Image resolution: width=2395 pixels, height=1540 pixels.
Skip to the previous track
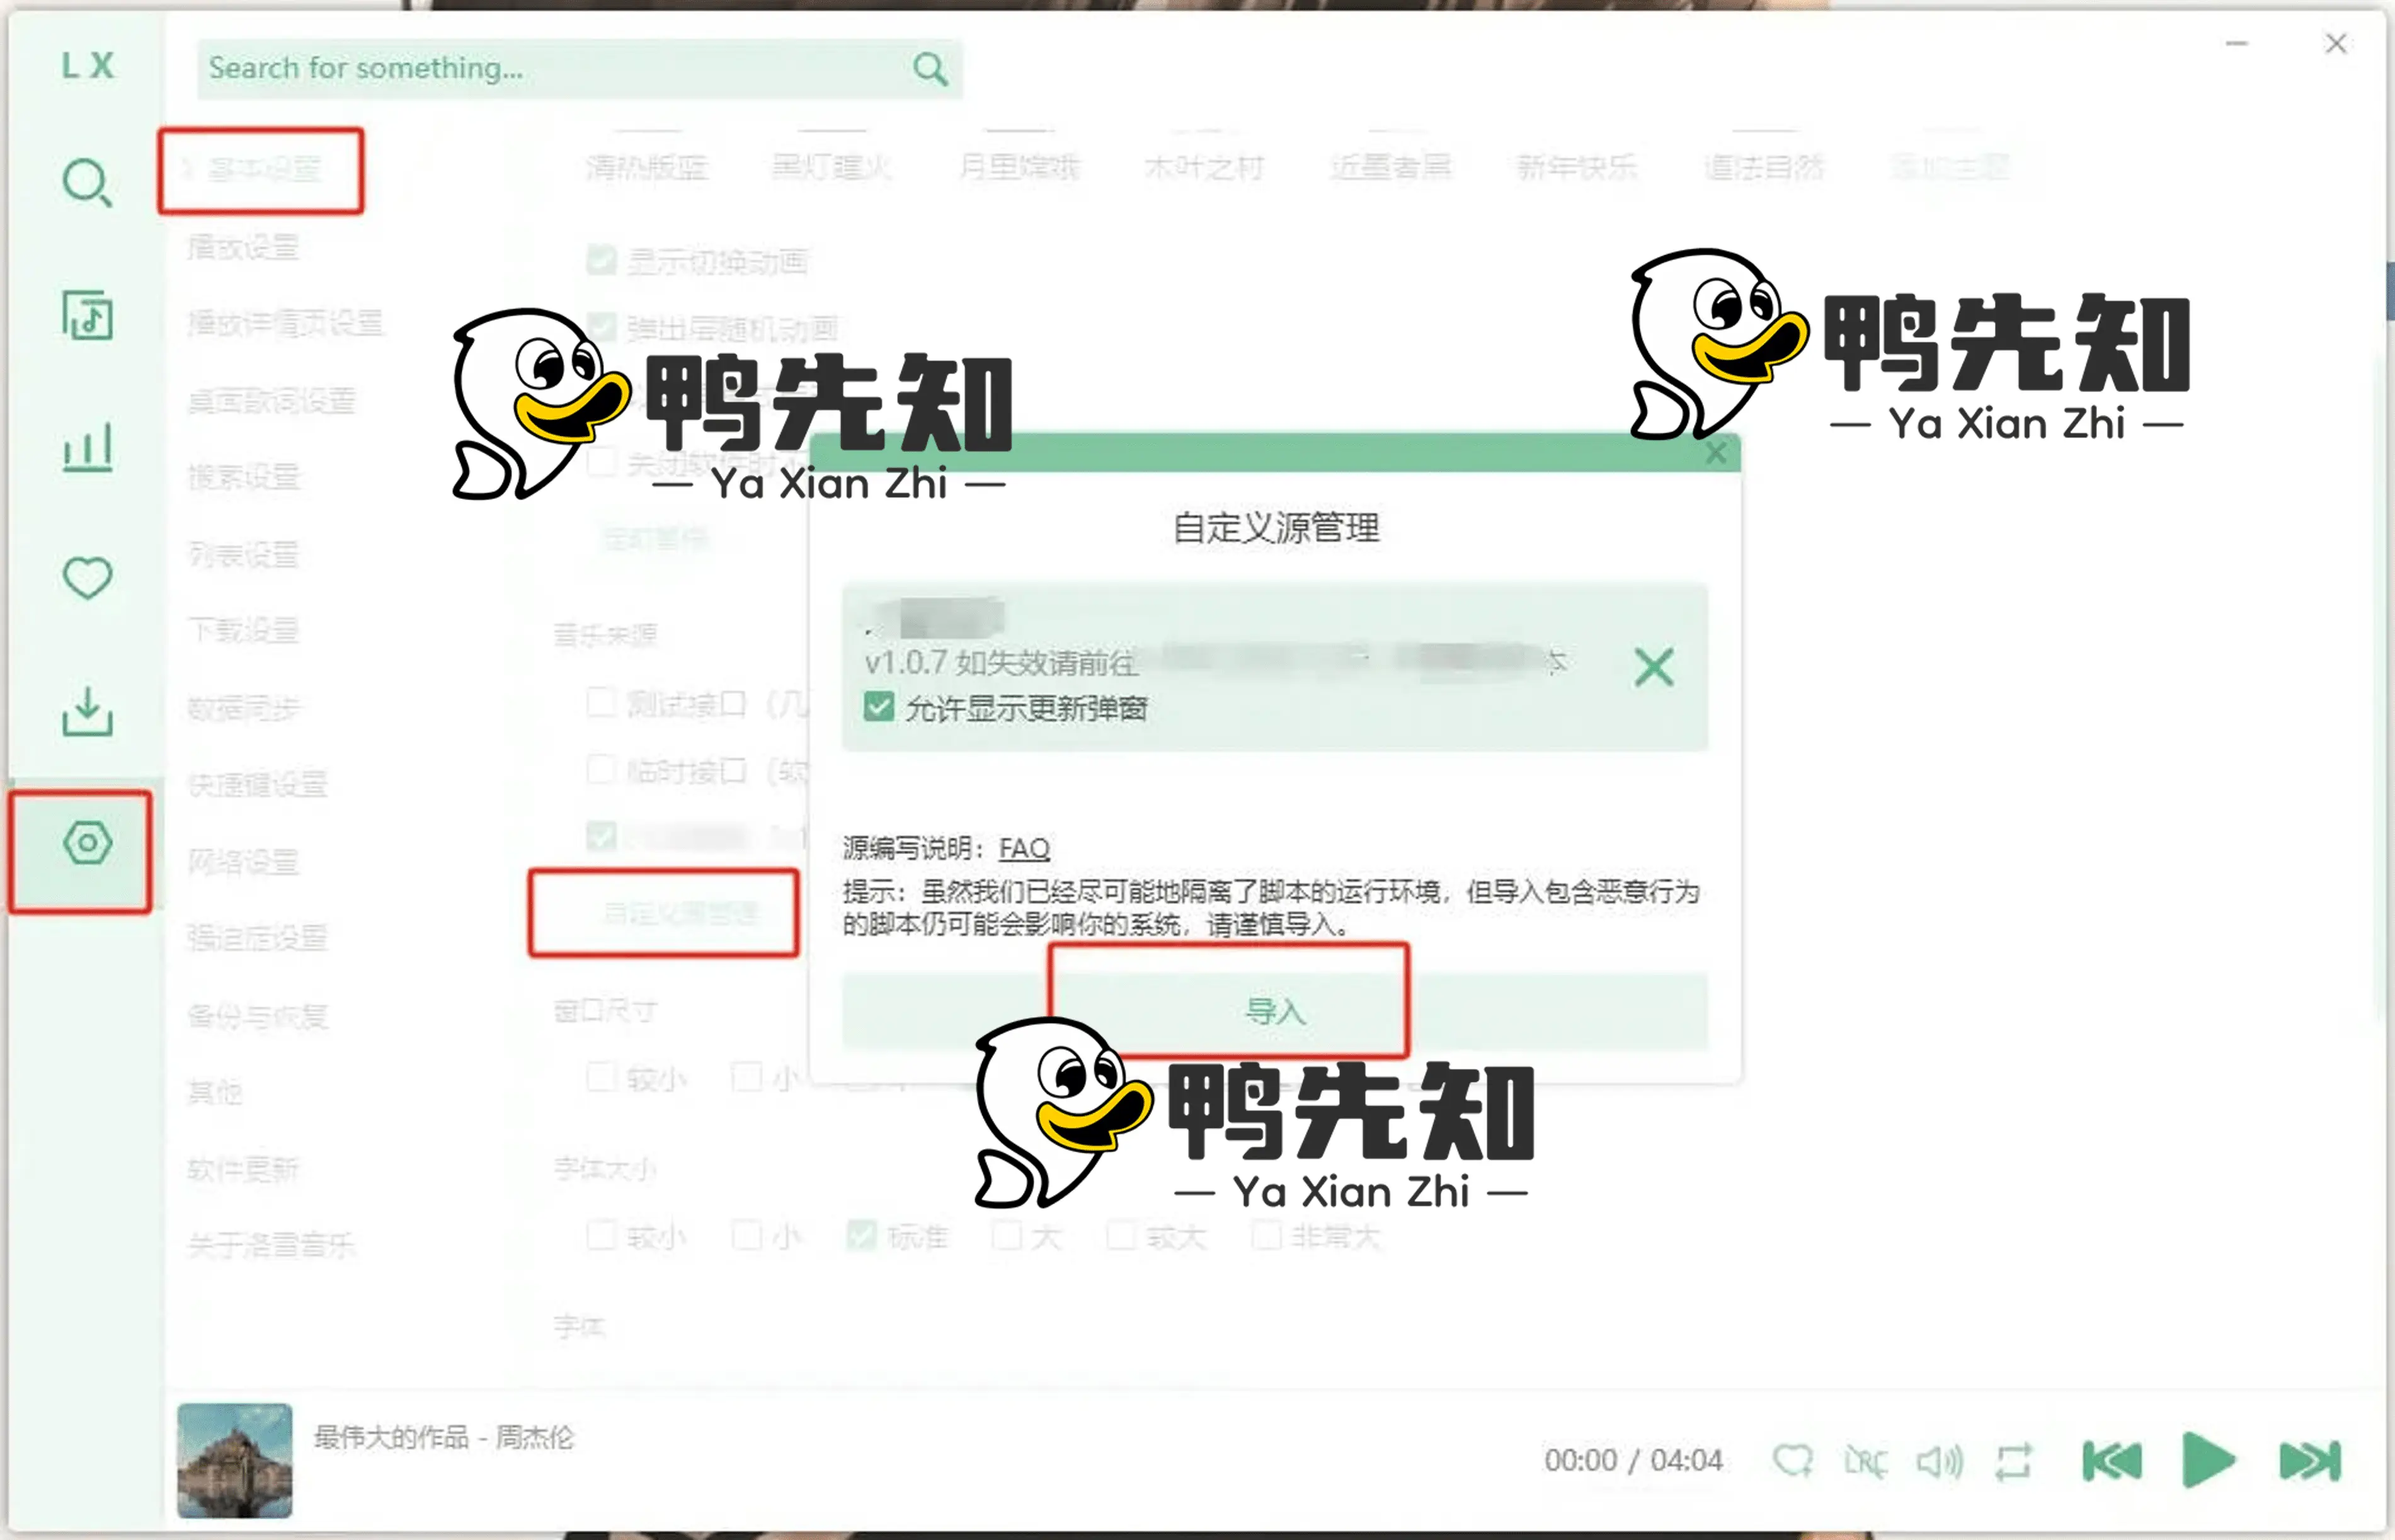2111,1461
